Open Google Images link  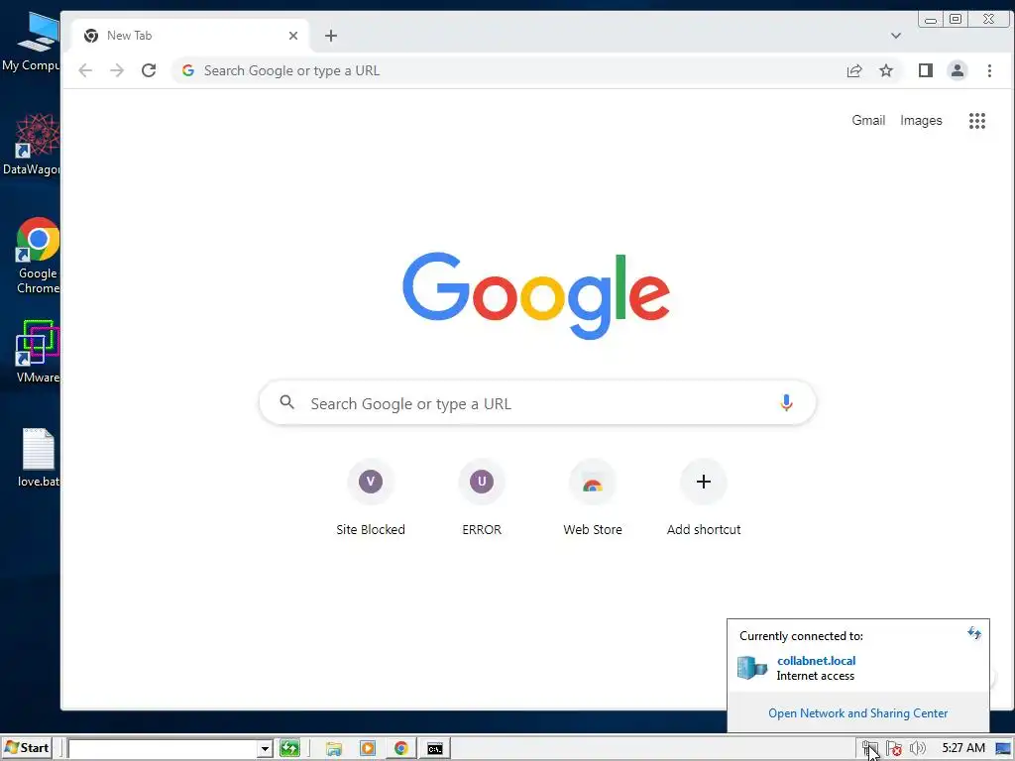(x=921, y=120)
